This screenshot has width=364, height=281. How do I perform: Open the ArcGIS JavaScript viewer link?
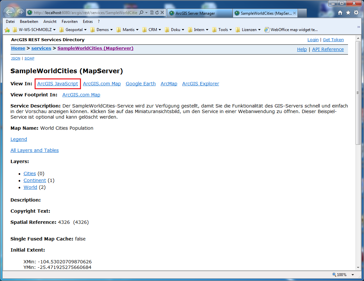pyautogui.click(x=57, y=84)
